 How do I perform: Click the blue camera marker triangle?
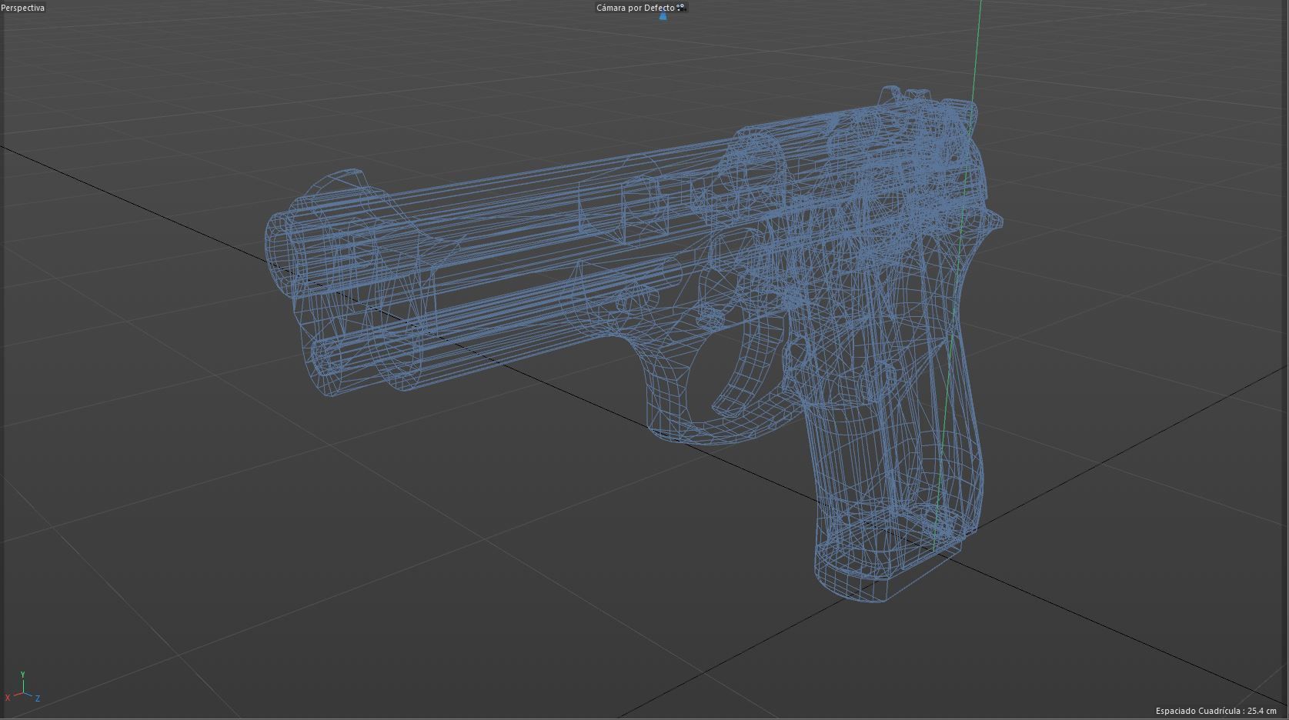click(x=663, y=17)
